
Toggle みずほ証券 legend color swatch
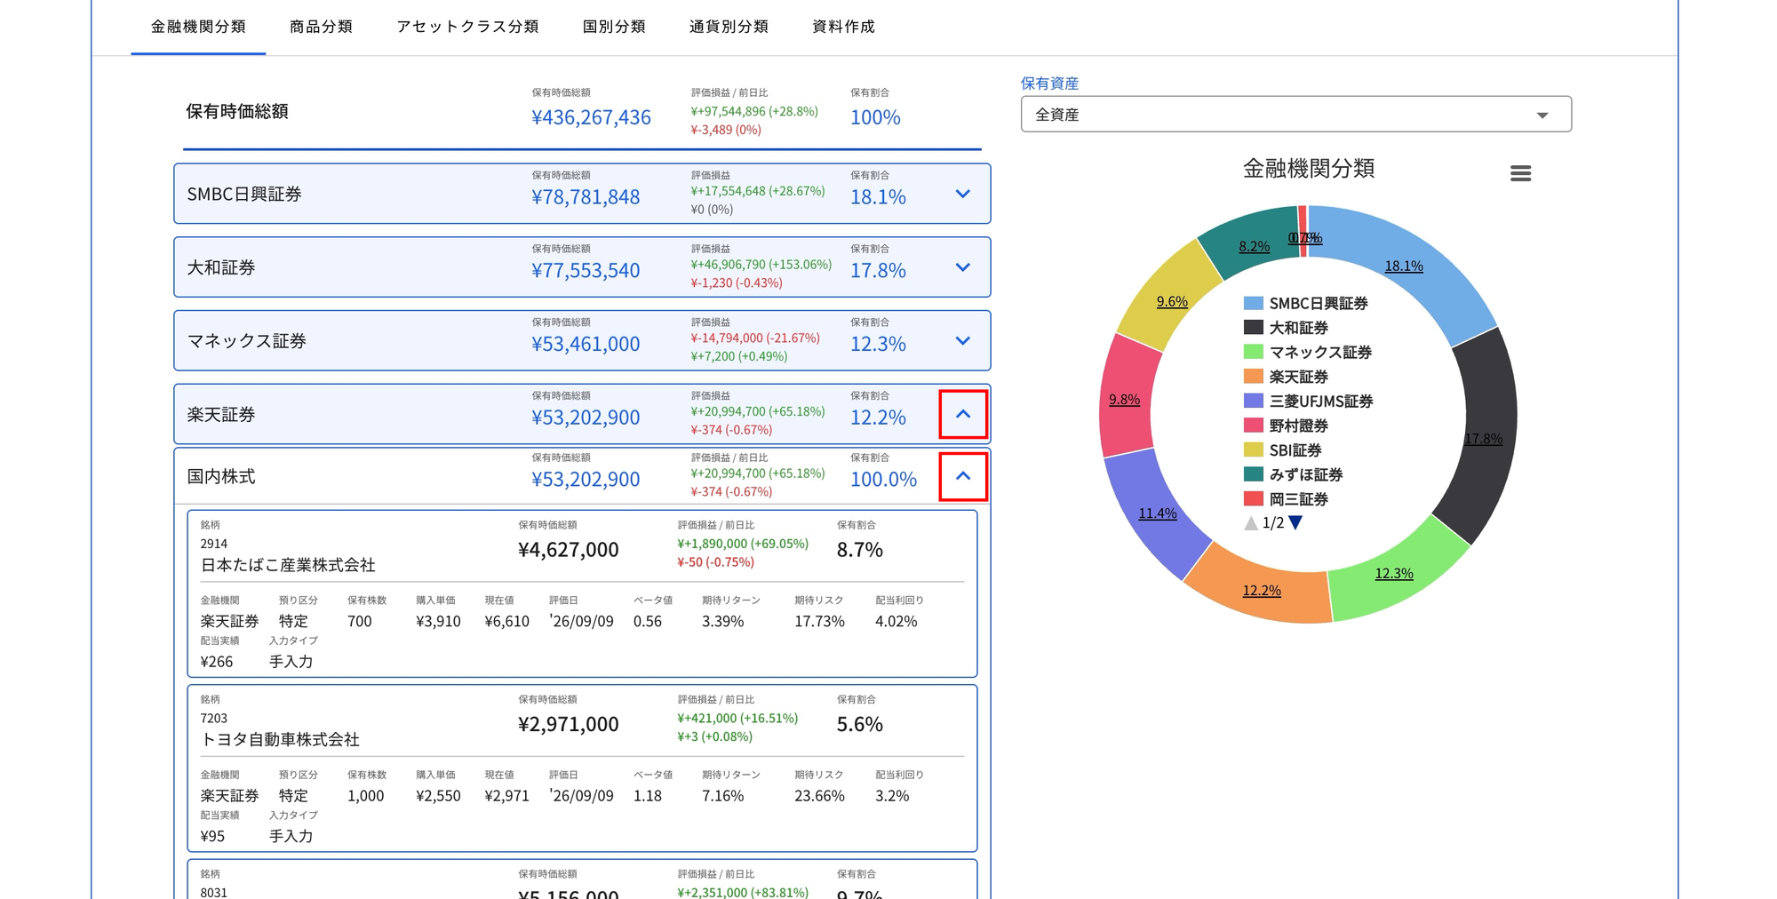click(1254, 474)
